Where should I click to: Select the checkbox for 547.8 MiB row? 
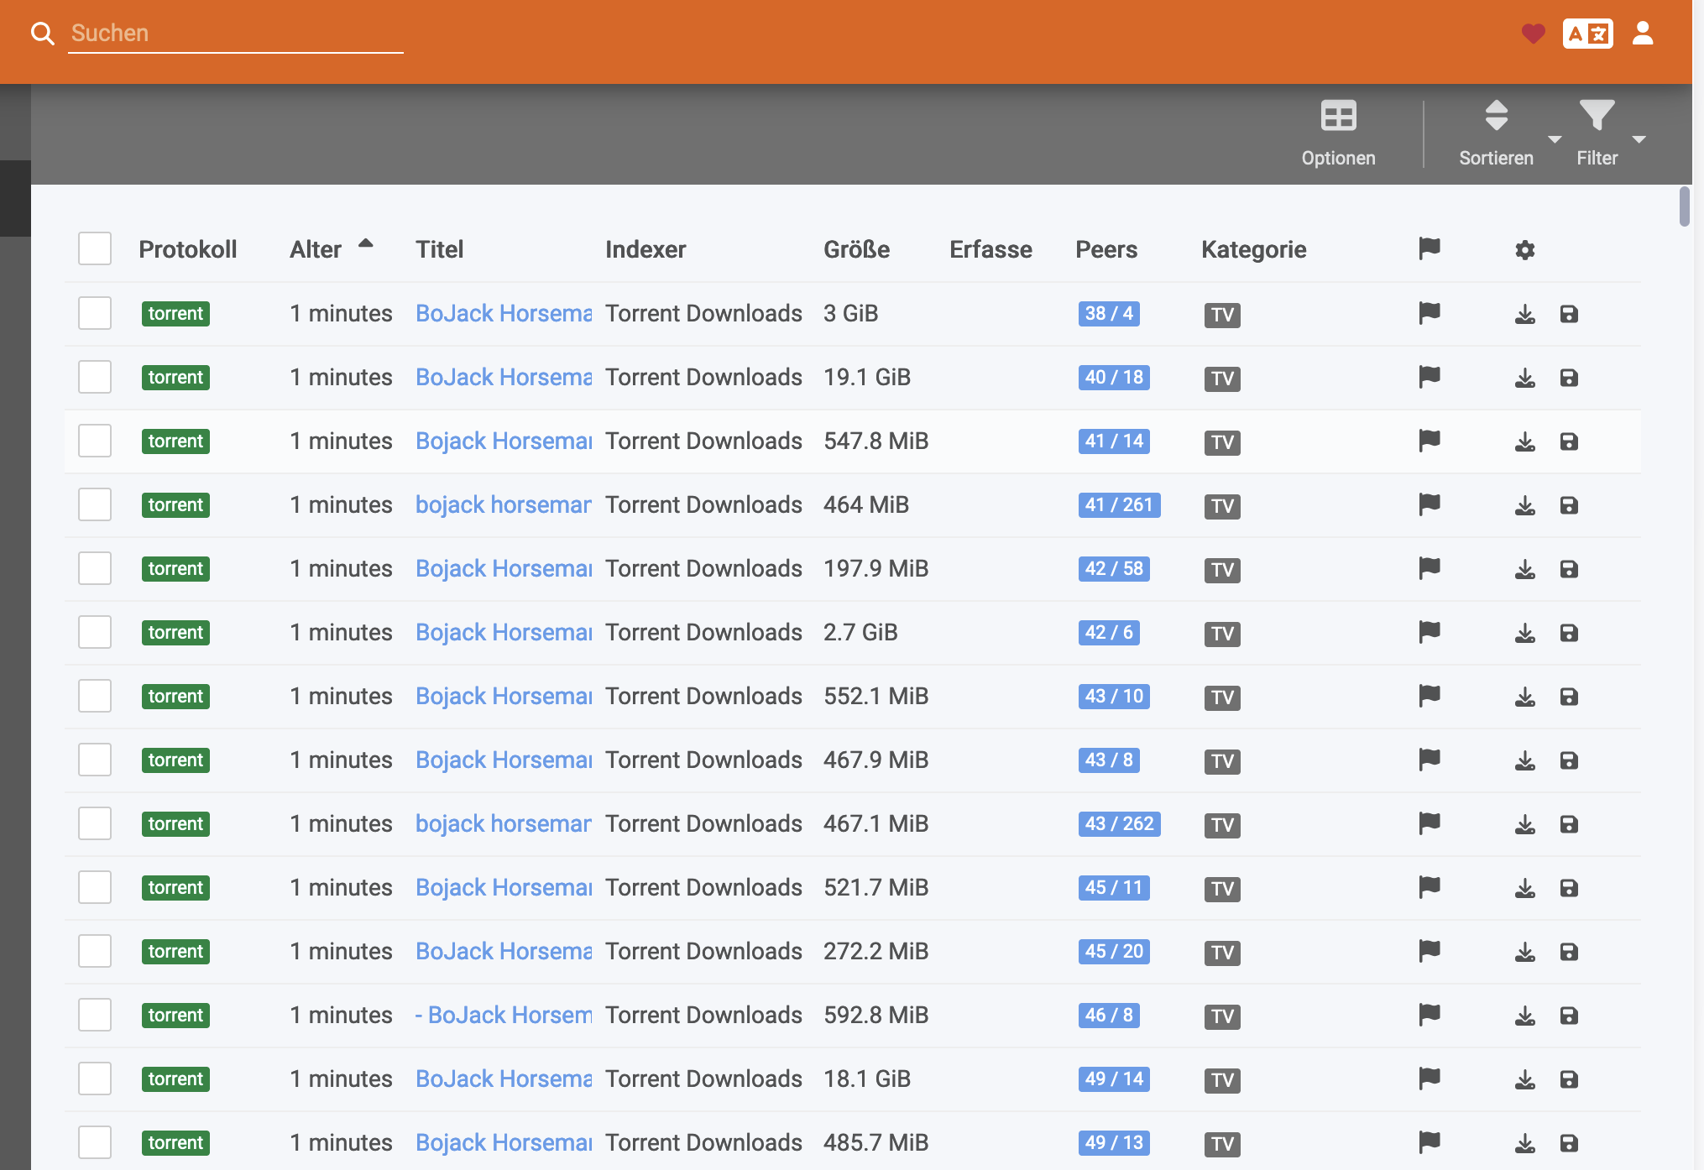point(95,441)
